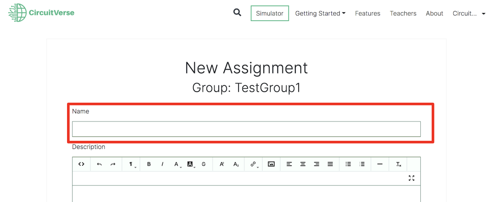This screenshot has height=202, width=494.
Task: Open the code view of the editor
Action: click(x=81, y=164)
